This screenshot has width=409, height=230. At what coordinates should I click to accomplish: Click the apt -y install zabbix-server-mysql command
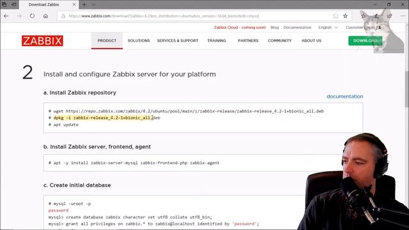(x=134, y=163)
